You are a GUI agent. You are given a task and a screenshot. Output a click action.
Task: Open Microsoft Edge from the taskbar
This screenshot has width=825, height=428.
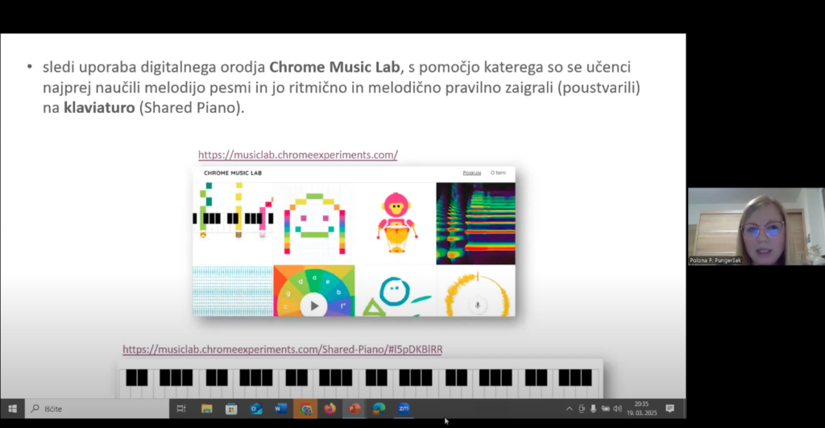tap(379, 409)
